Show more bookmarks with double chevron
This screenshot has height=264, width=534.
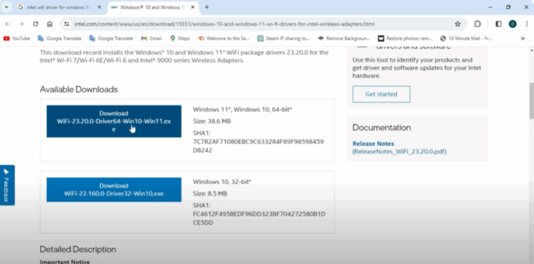523,39
